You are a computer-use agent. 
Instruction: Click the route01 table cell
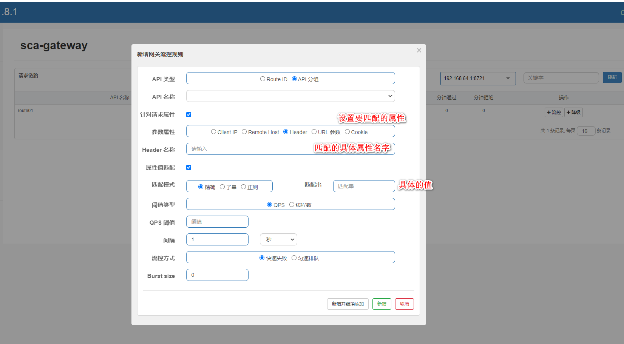25,111
